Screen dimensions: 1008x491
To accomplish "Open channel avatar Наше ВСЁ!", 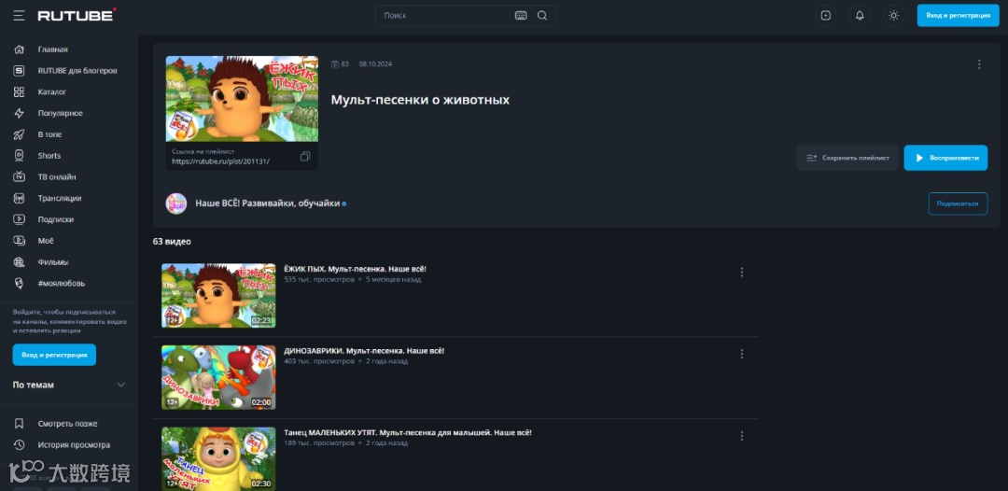I will coord(176,203).
